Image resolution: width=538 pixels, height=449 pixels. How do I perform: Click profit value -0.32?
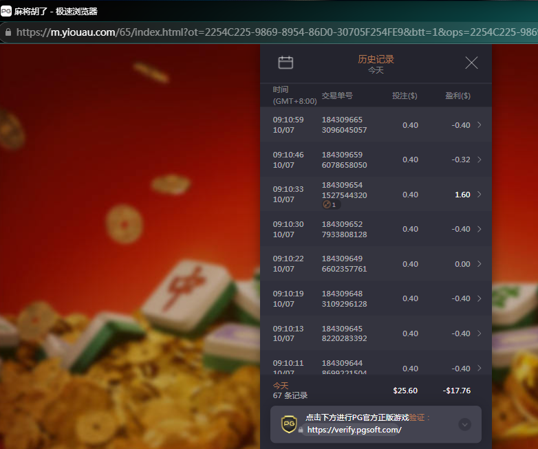(461, 160)
